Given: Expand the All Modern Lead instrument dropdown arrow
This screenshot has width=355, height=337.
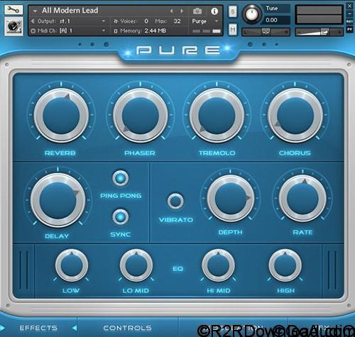Looking at the screenshot, I should (x=35, y=11).
